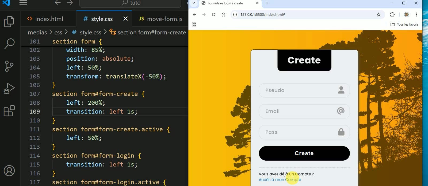Image resolution: width=428 pixels, height=186 pixels.
Task: Open the Source Control view
Action: (9, 66)
